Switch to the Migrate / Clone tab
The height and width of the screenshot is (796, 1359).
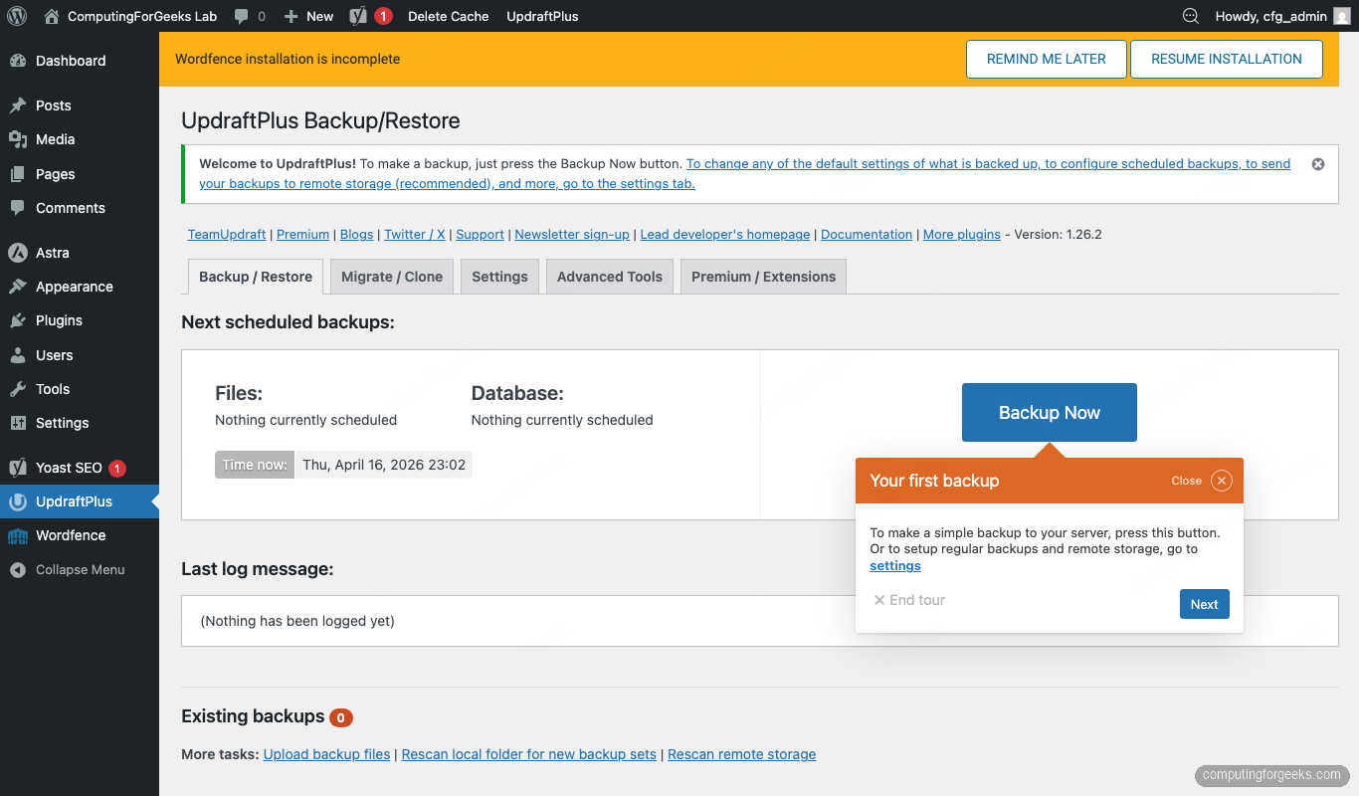pyautogui.click(x=391, y=276)
